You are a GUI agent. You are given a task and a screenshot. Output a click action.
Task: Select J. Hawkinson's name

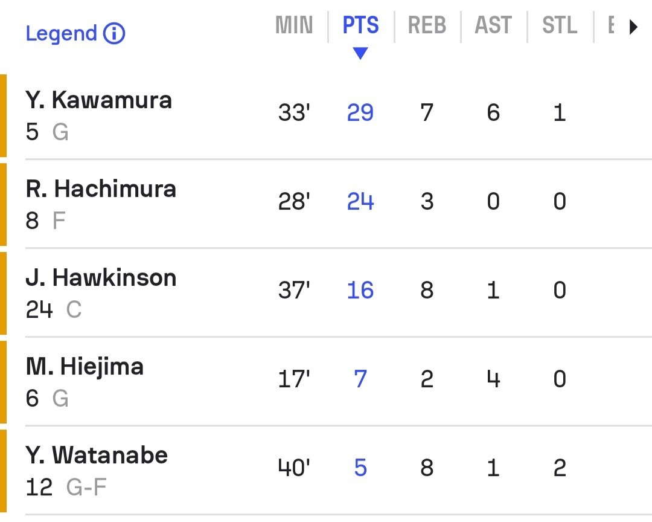101,278
